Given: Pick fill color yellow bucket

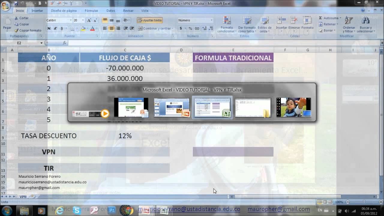Looking at the screenshot, I should (x=83, y=28).
